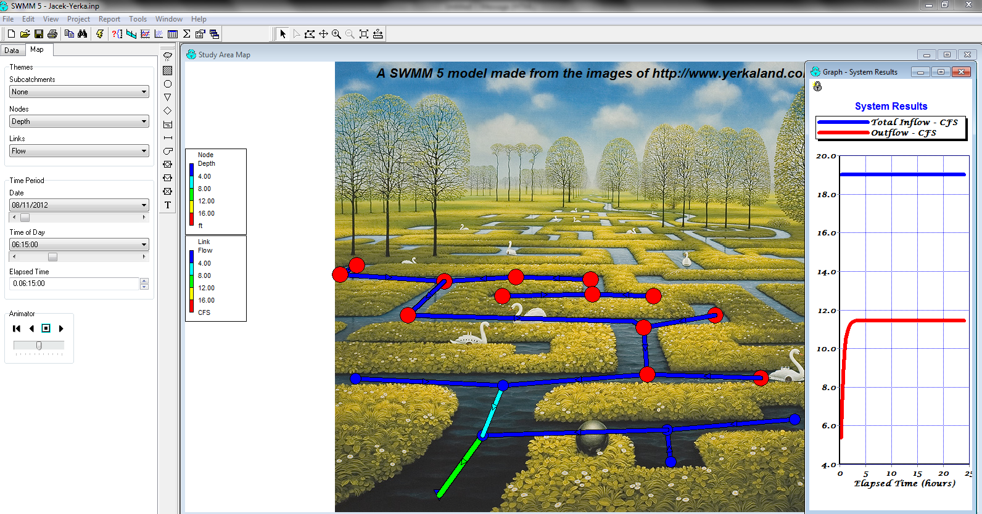Viewport: 982px width, 514px height.
Task: Activate the pan map tool
Action: point(323,34)
